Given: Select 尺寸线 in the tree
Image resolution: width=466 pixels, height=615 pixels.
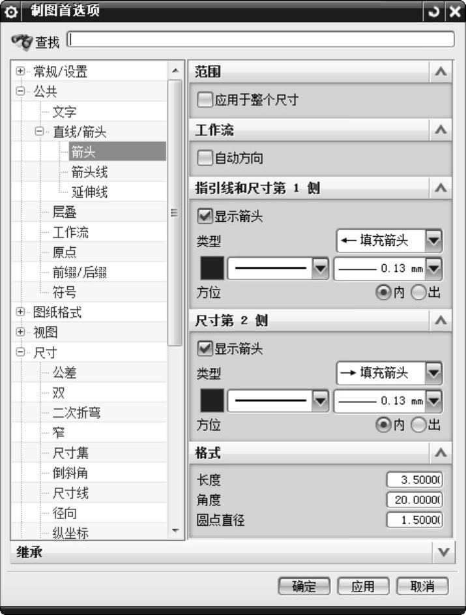Looking at the screenshot, I should 70,493.
